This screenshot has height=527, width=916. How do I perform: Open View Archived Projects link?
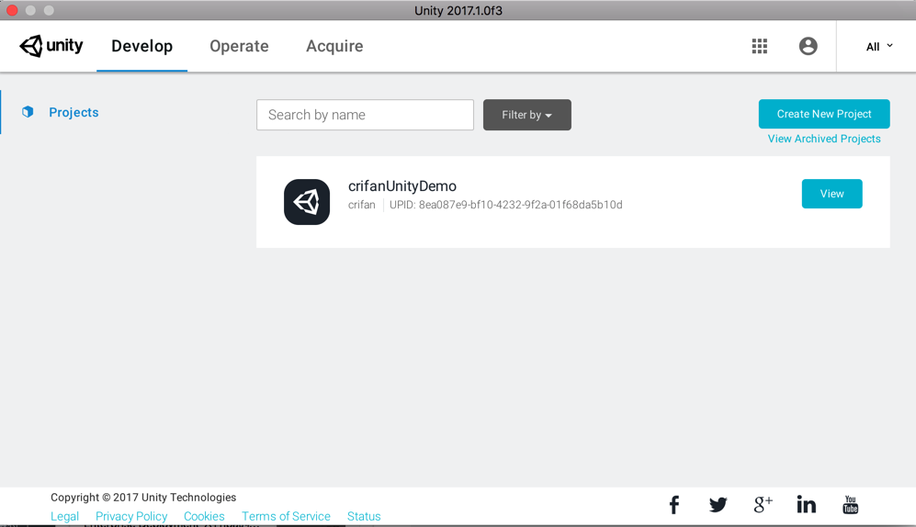pos(824,139)
